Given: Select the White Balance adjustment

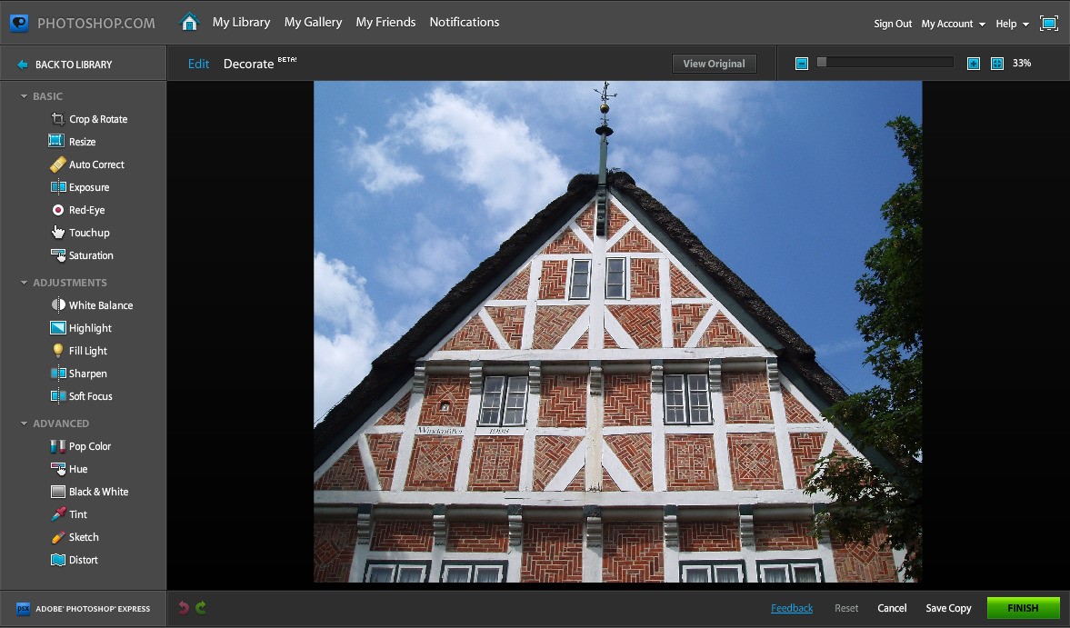Looking at the screenshot, I should 99,304.
